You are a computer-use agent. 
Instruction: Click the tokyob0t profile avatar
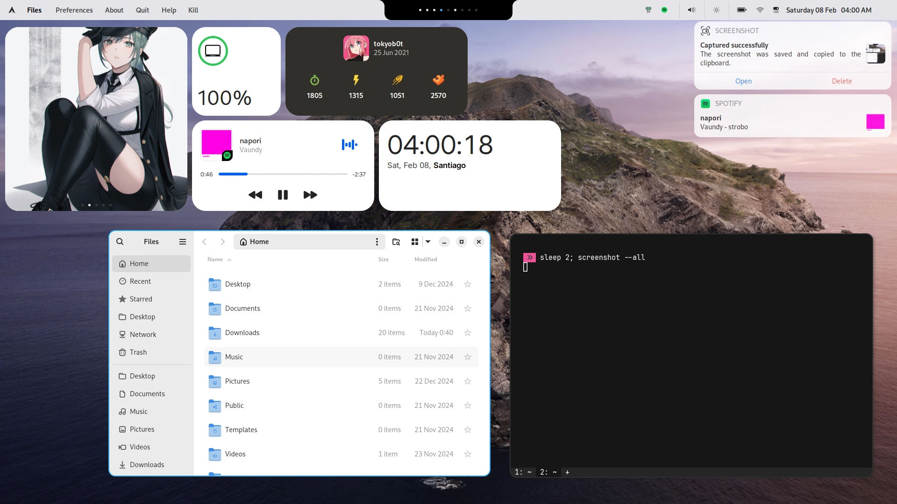(x=356, y=48)
